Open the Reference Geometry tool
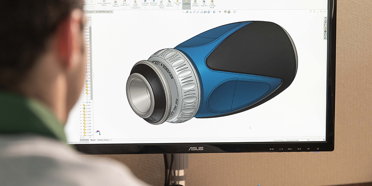Image resolution: width=372 pixels, height=186 pixels. click(x=153, y=3)
